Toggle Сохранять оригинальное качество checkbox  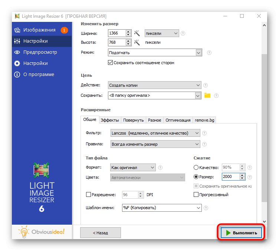(x=196, y=186)
